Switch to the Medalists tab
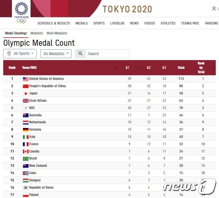219x198 pixels. (37, 33)
